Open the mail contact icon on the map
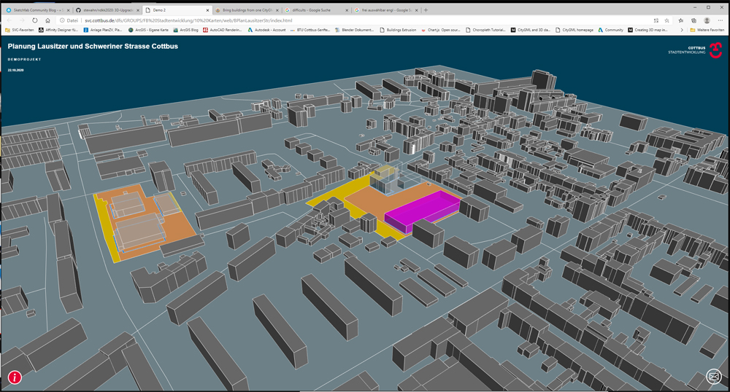Viewport: 730px width, 392px height. 714,376
